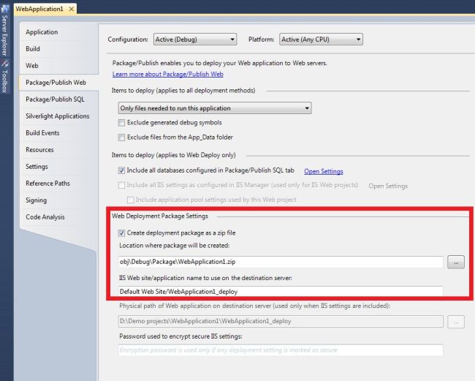475x381 pixels.
Task: Uncheck Include all databases checkbox
Action: pyautogui.click(x=121, y=170)
